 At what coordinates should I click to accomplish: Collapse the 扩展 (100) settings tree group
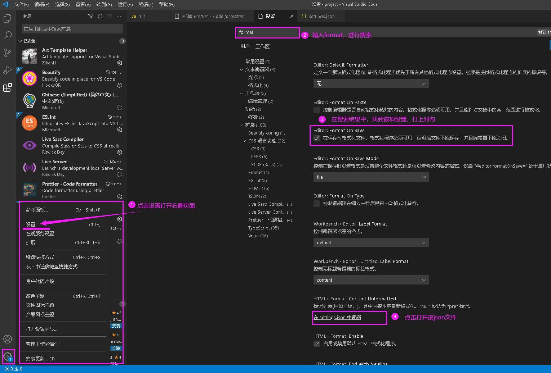[x=241, y=125]
